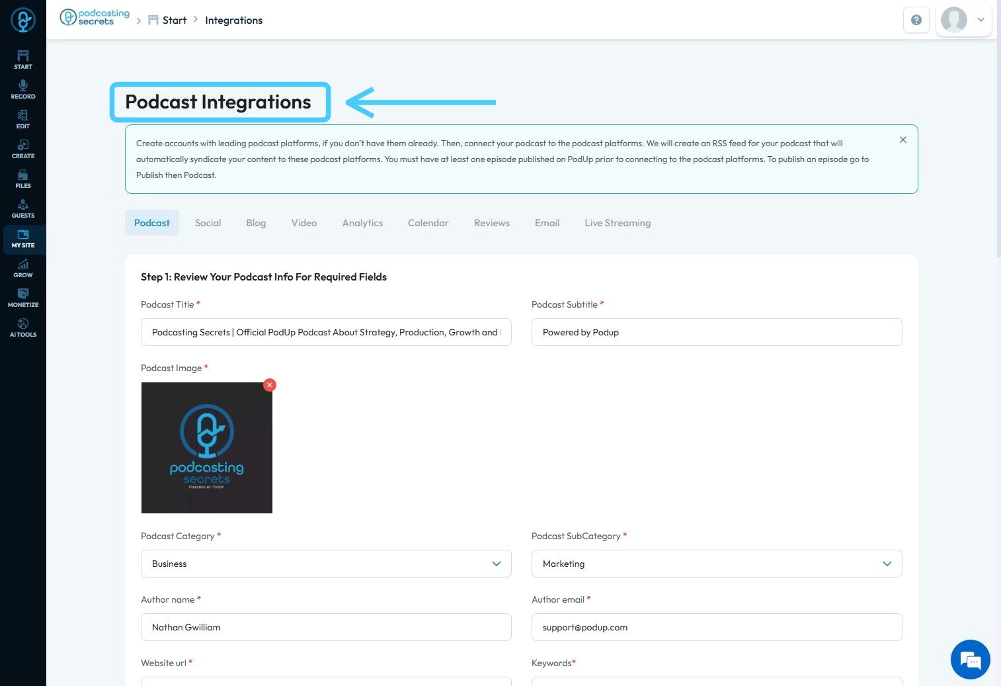1001x686 pixels.
Task: Open the Grow analytics icon
Action: coord(23,268)
